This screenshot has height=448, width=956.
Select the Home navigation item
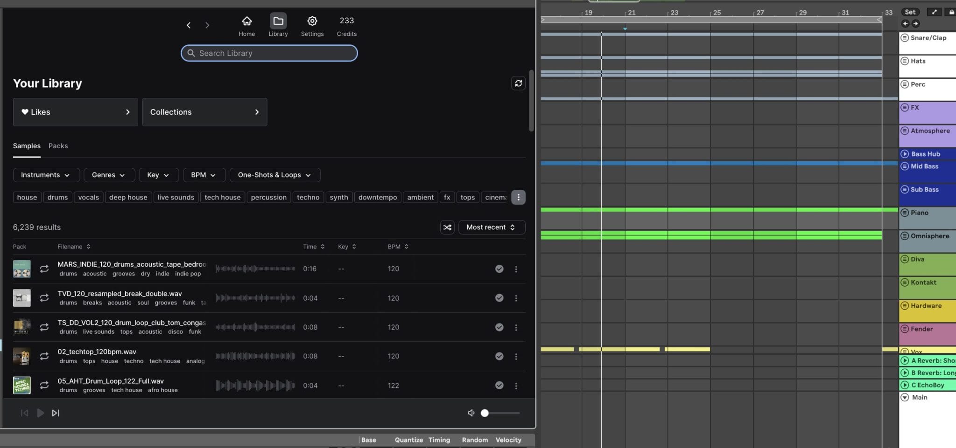click(x=246, y=25)
